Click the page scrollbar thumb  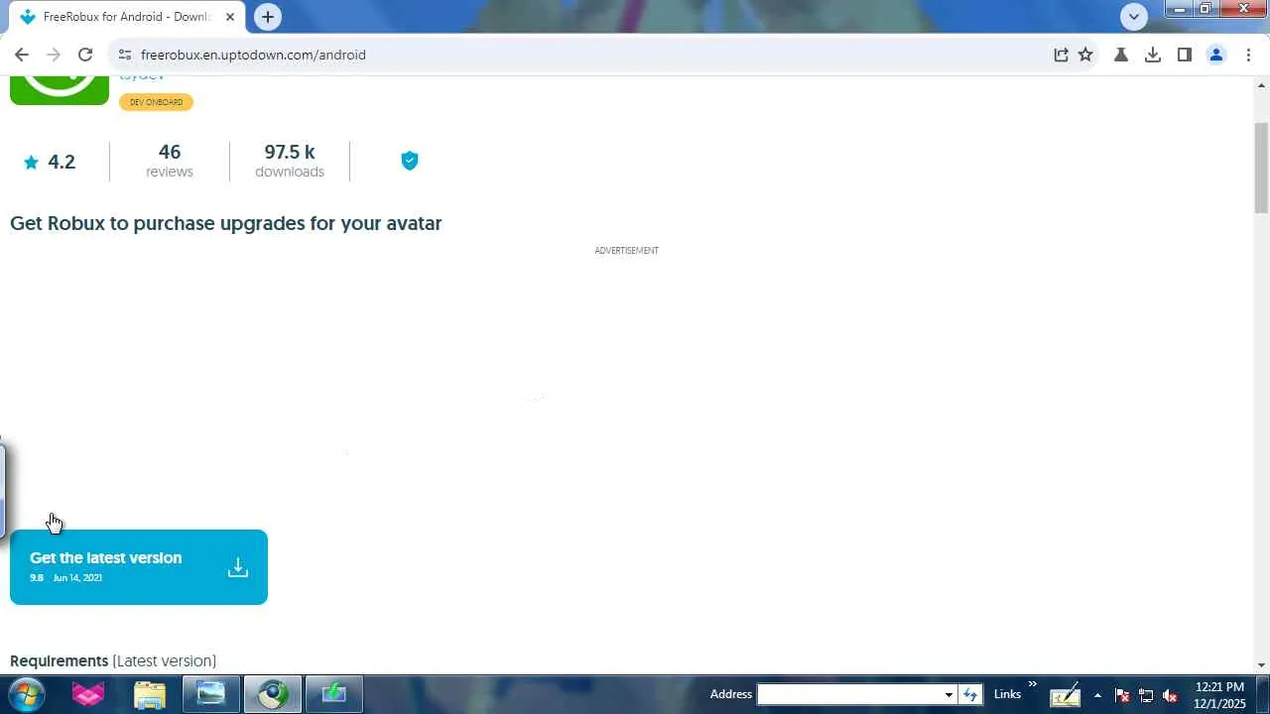point(1261,167)
